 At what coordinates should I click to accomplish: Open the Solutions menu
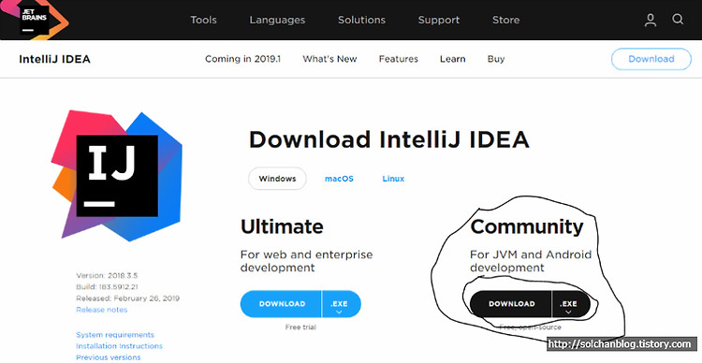[x=361, y=21]
